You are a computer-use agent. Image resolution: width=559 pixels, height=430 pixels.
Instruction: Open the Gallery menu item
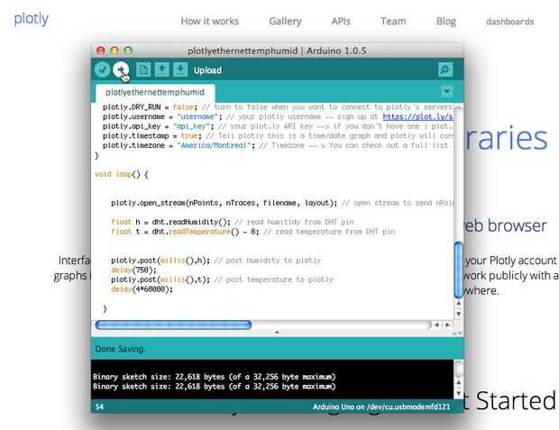(285, 22)
